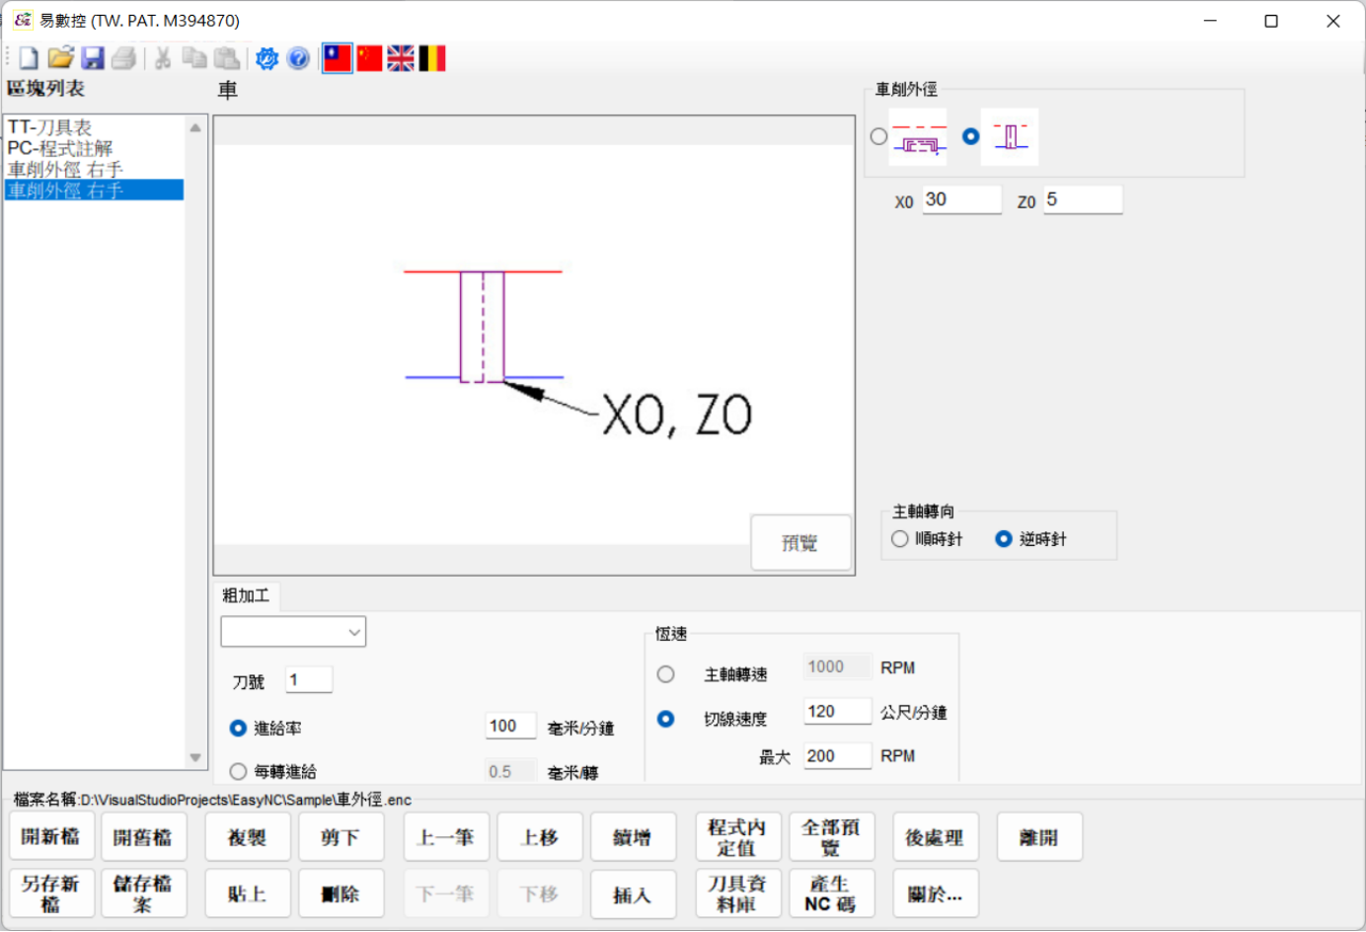
Task: Click the Z0 input field
Action: 1083,199
